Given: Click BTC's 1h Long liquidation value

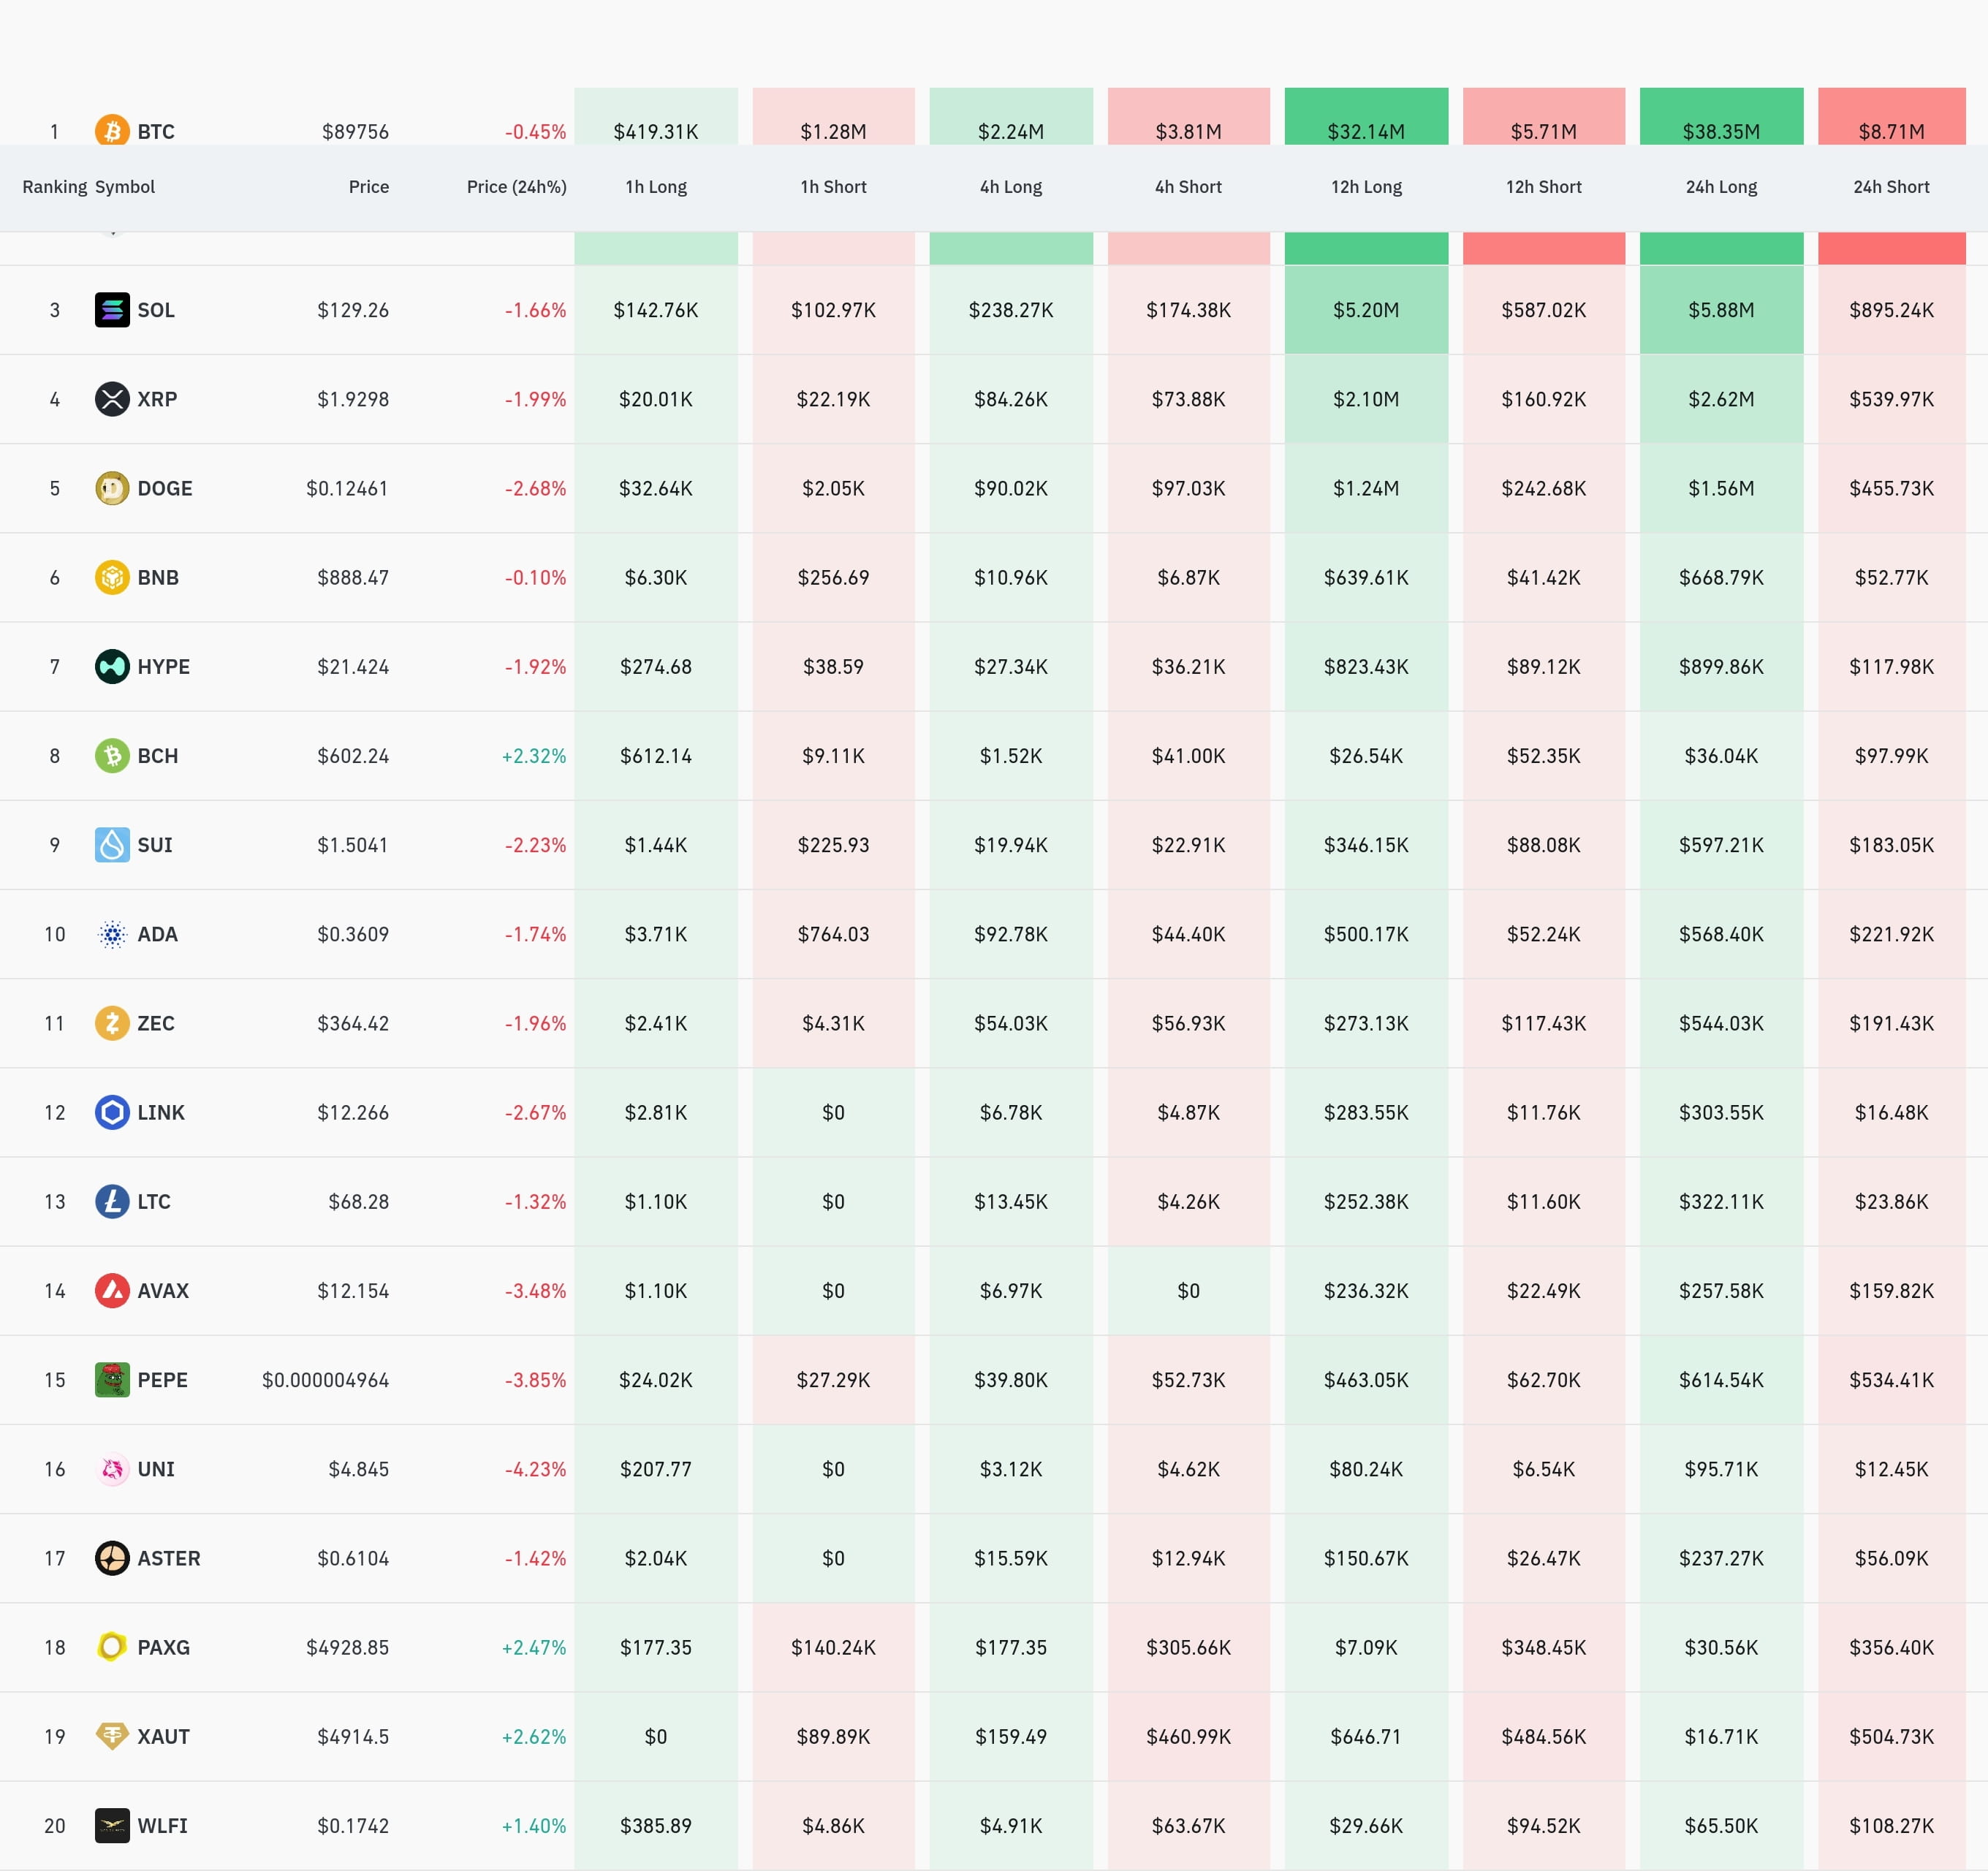Looking at the screenshot, I should (x=656, y=131).
